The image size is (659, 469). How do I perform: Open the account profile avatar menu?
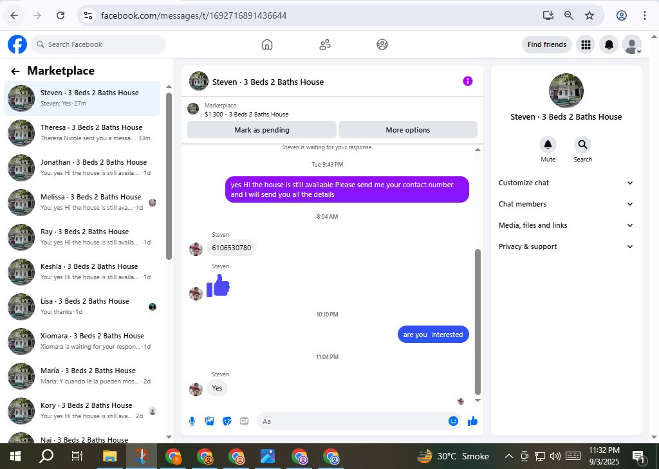pos(632,44)
